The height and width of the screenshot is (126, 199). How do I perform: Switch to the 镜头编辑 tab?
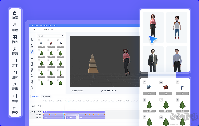pos(46,97)
